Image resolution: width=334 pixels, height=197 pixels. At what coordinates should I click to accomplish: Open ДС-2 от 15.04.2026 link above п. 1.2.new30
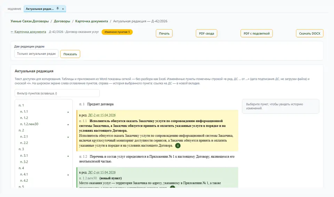coord(102,172)
